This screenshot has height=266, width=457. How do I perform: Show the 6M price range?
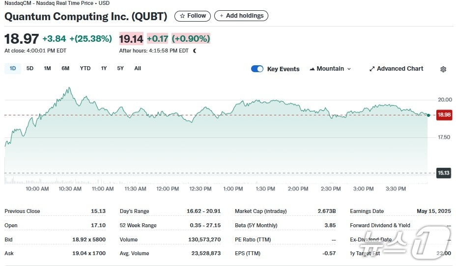click(x=65, y=68)
